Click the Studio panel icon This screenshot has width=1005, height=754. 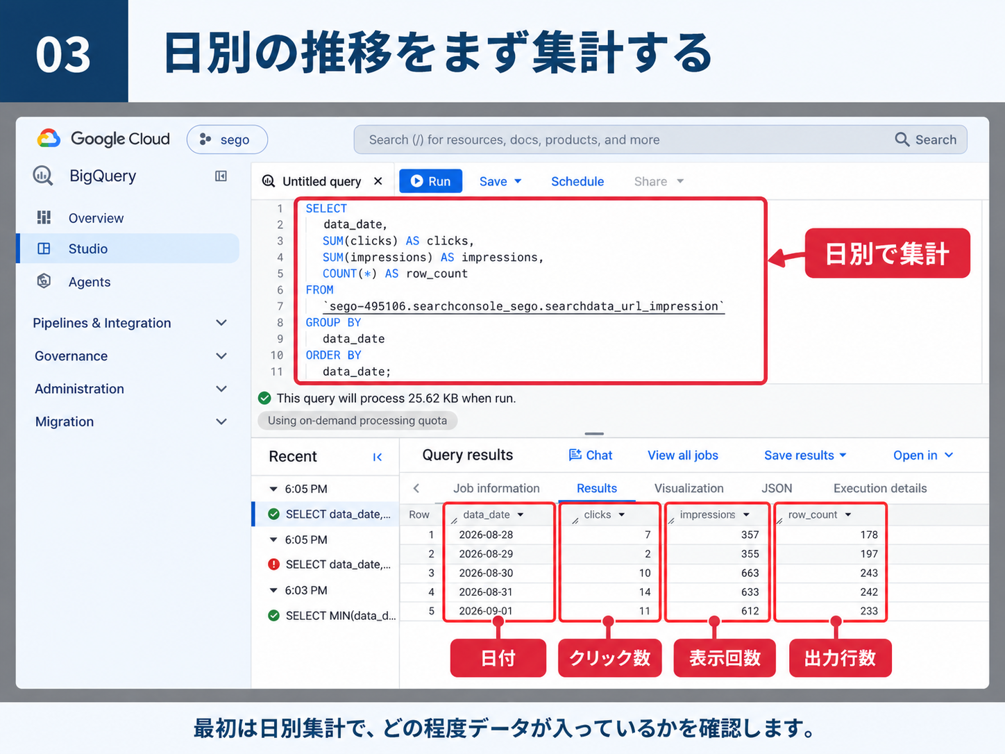click(x=44, y=249)
